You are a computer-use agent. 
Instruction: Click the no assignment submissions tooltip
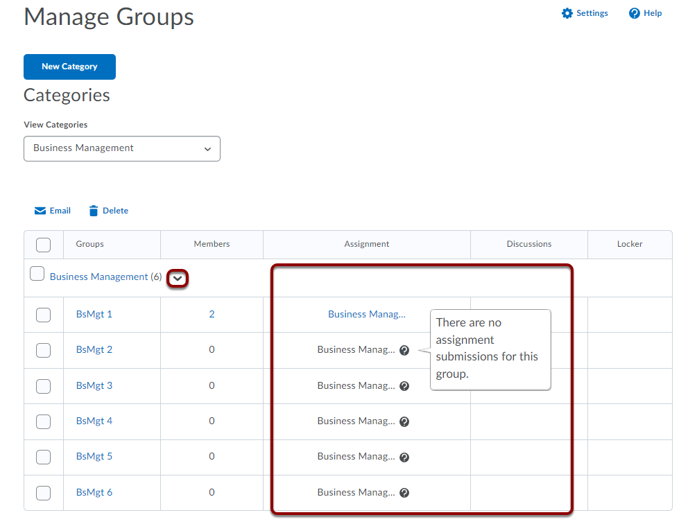(490, 350)
